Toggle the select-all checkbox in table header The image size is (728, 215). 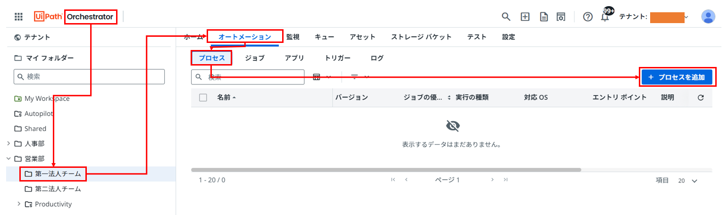tap(203, 98)
